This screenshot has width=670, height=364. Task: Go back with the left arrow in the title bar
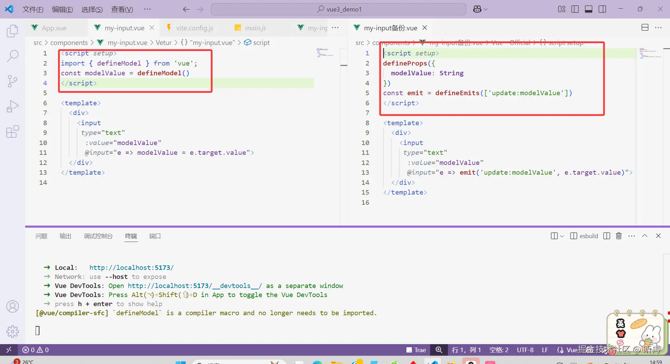tap(186, 9)
